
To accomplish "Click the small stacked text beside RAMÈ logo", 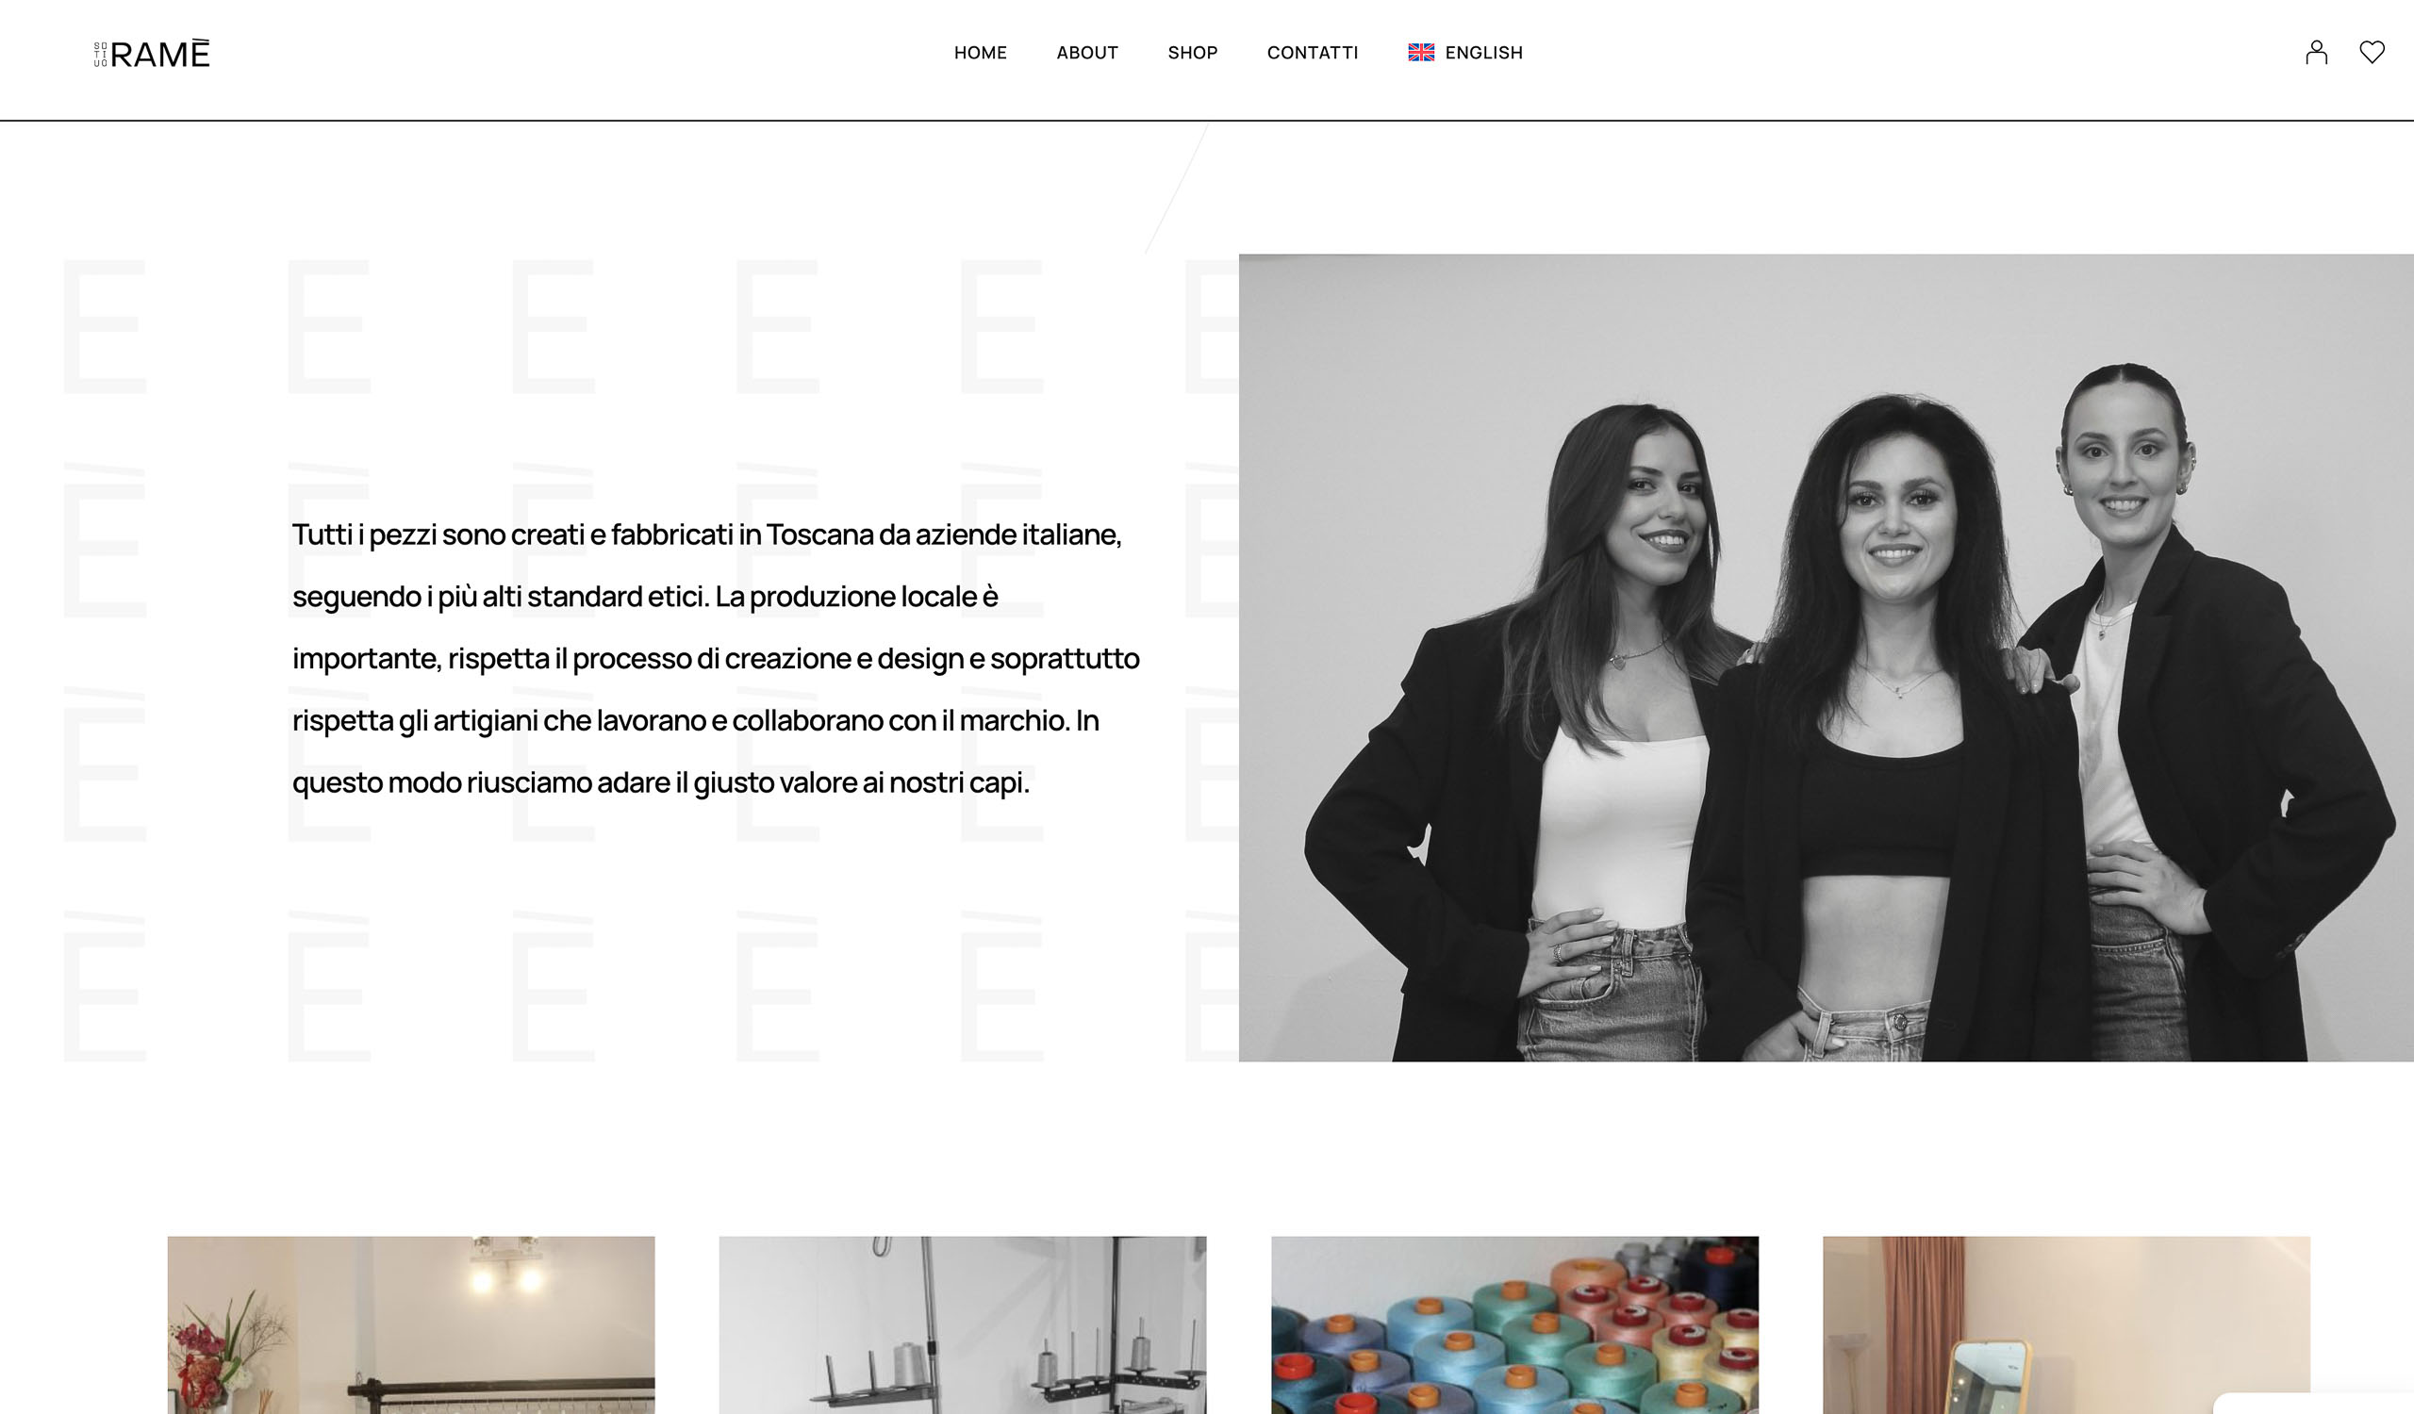I will pos(101,55).
